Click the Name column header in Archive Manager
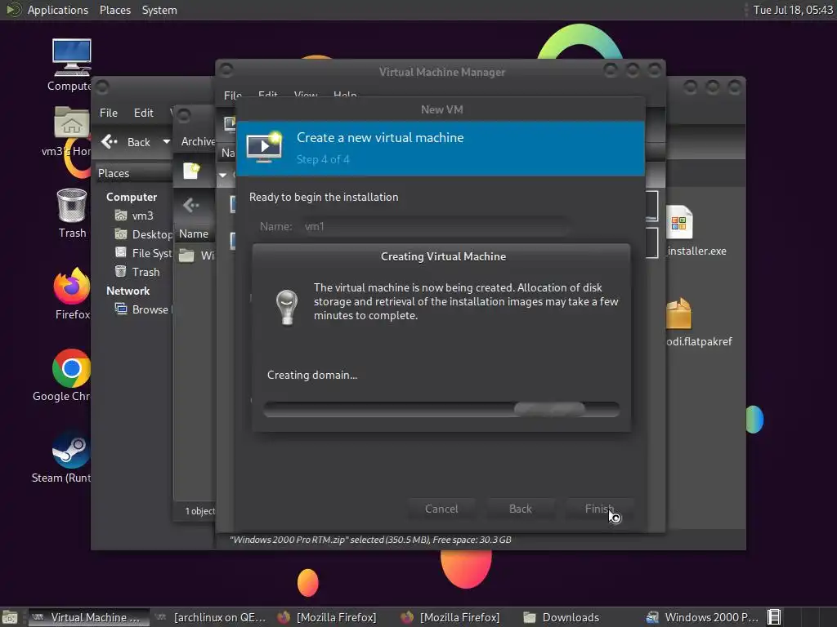The image size is (837, 627). point(194,233)
